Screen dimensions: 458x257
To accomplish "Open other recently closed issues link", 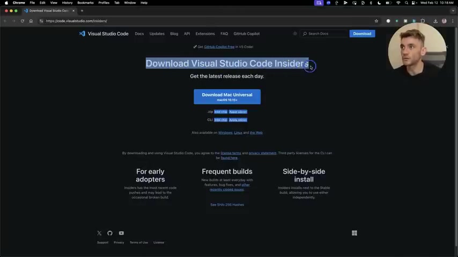I will click(x=230, y=187).
